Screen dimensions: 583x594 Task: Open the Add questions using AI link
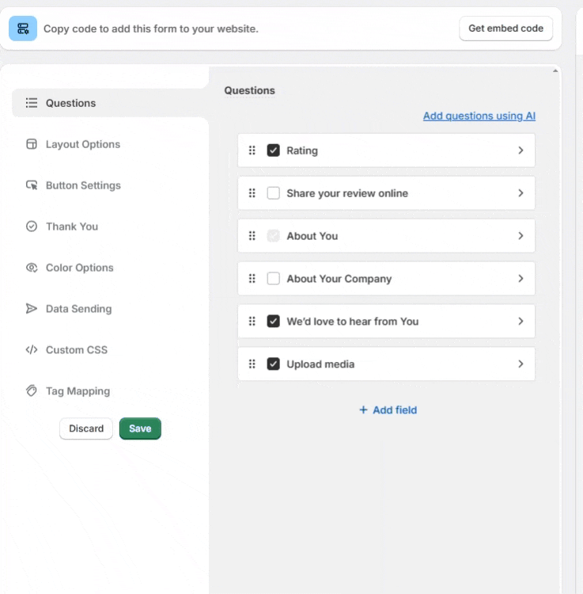479,116
